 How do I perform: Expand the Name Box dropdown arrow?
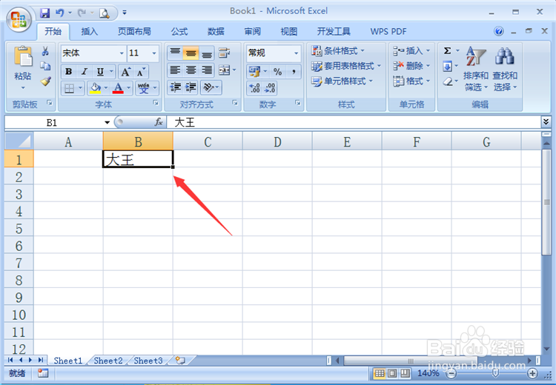[107, 123]
